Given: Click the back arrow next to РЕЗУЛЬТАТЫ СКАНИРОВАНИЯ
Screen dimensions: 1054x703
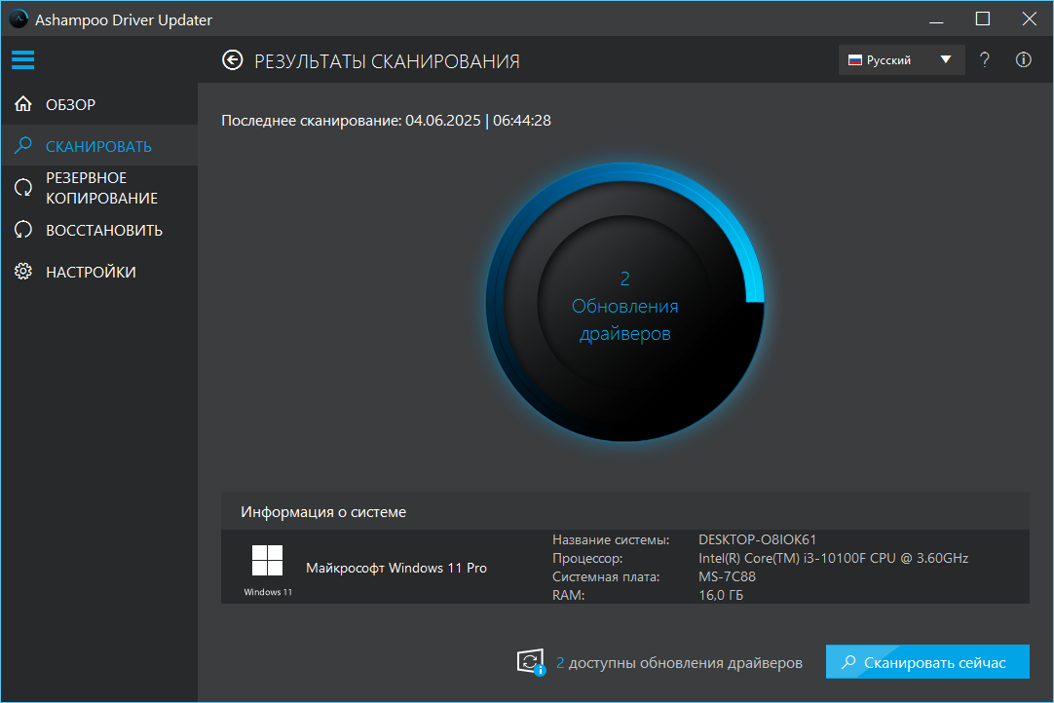Looking at the screenshot, I should click(233, 60).
